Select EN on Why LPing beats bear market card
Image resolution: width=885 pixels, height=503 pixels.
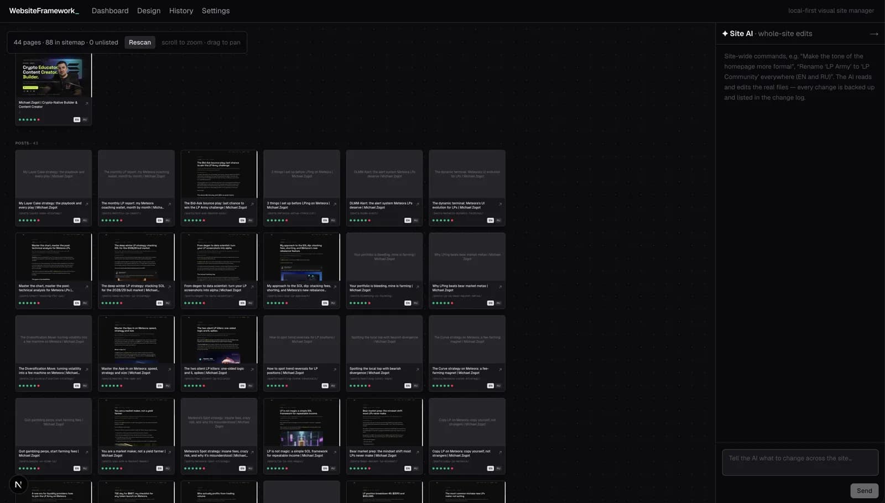[x=490, y=303]
